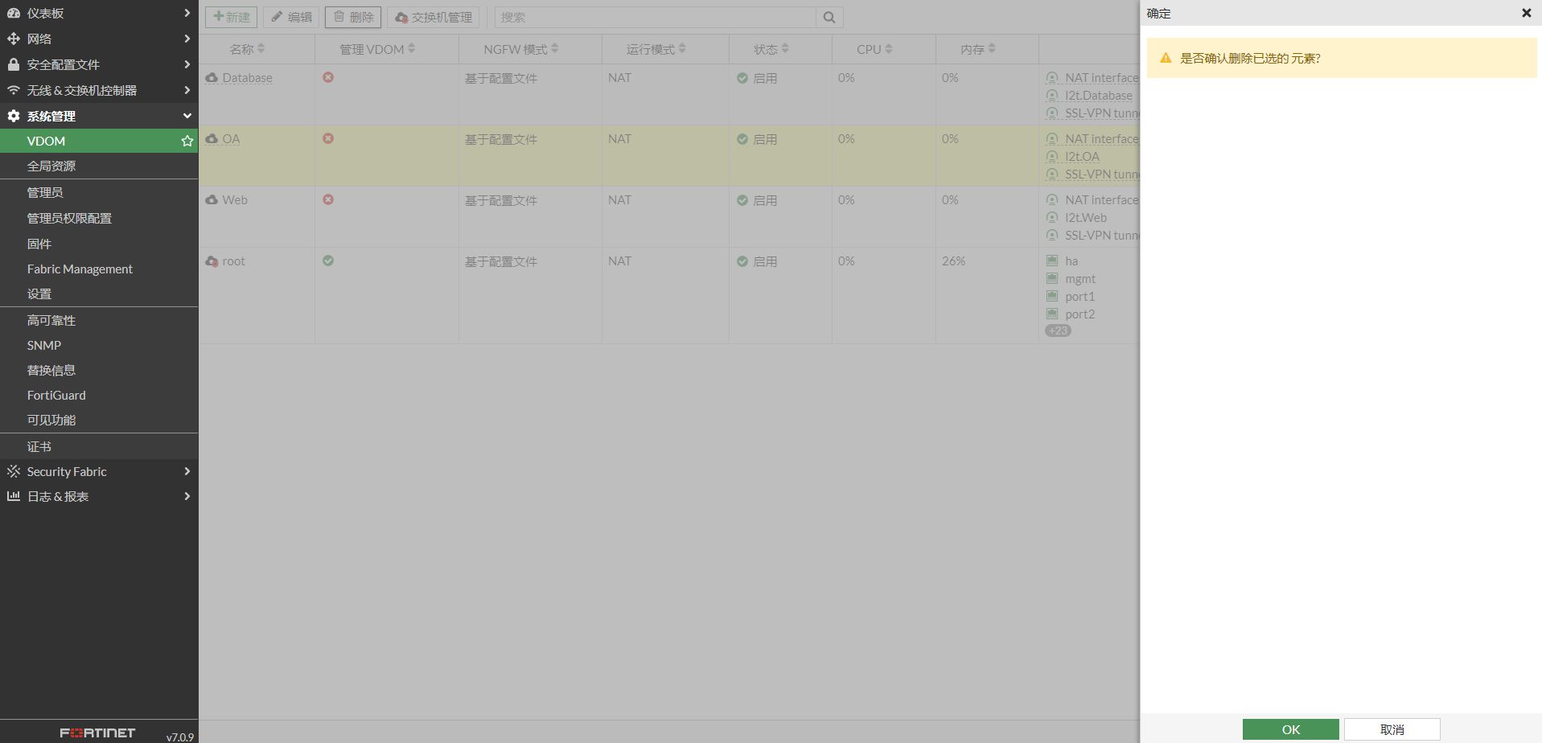Screen dimensions: 1542x743
Task: Click the search magnifier icon
Action: (x=829, y=17)
